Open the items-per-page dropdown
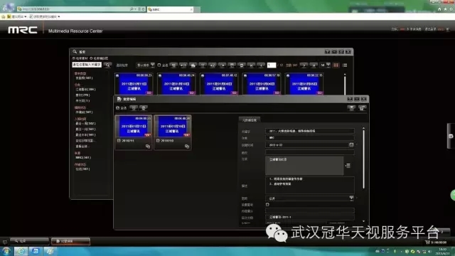The width and height of the screenshot is (455, 256). tap(326, 65)
